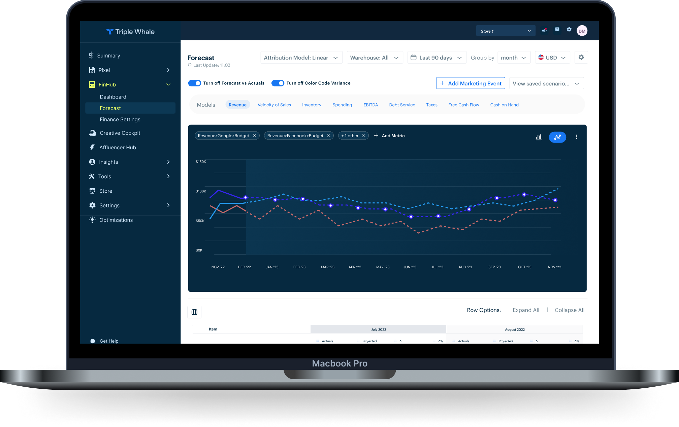This screenshot has width=679, height=427.
Task: Click the announcements megaphone icon
Action: point(544,31)
